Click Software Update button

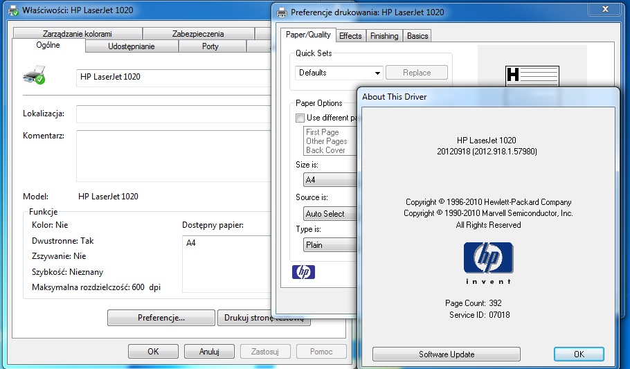447,354
